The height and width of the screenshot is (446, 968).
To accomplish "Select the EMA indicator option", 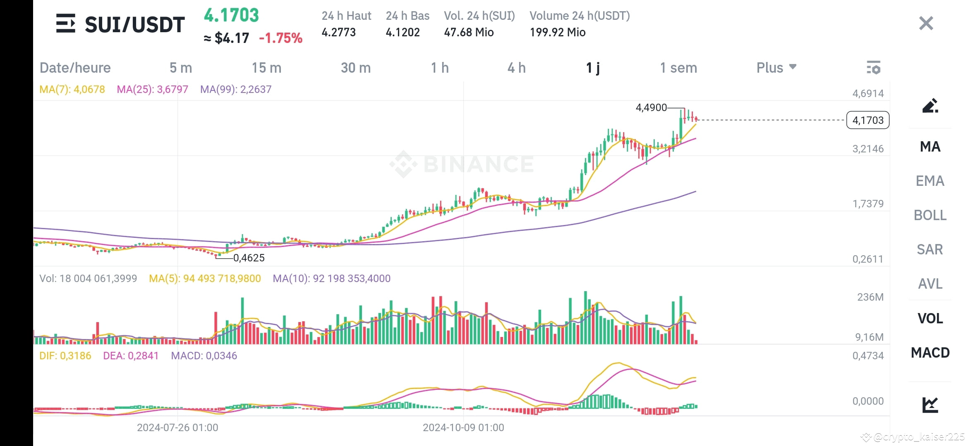I will [x=930, y=181].
